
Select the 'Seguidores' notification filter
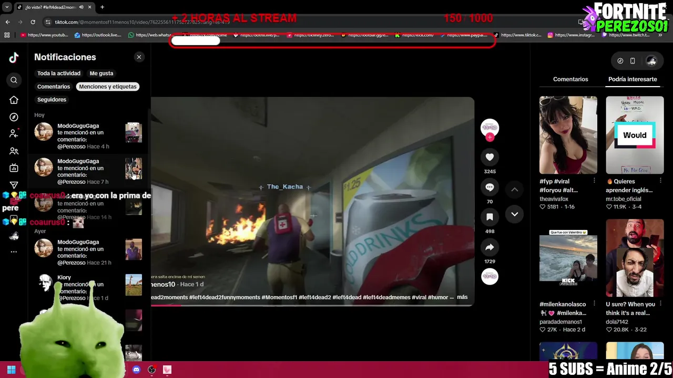coord(52,100)
